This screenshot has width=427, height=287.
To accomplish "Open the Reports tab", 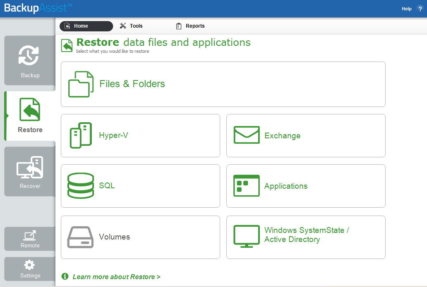I will coord(190,26).
